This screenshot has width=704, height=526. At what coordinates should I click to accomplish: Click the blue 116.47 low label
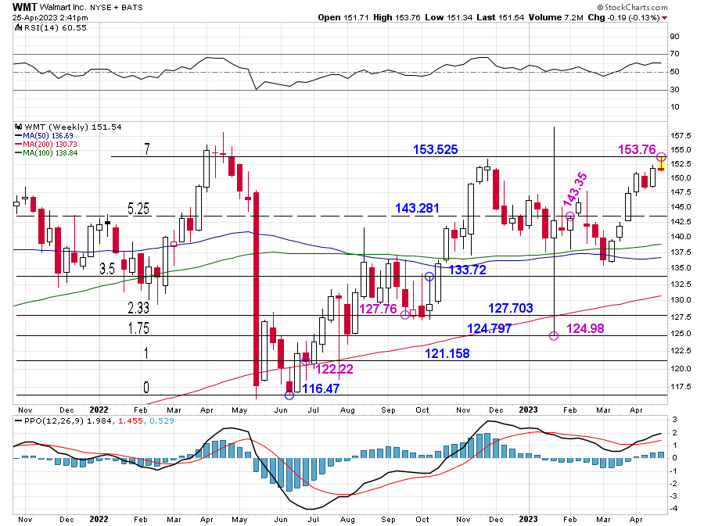(x=321, y=388)
